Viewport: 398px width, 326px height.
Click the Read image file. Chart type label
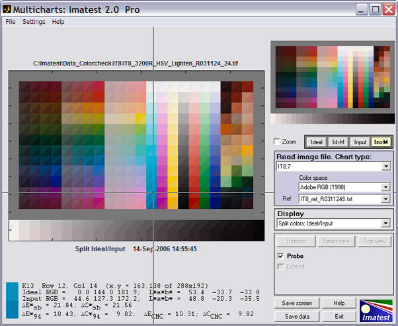tap(324, 157)
